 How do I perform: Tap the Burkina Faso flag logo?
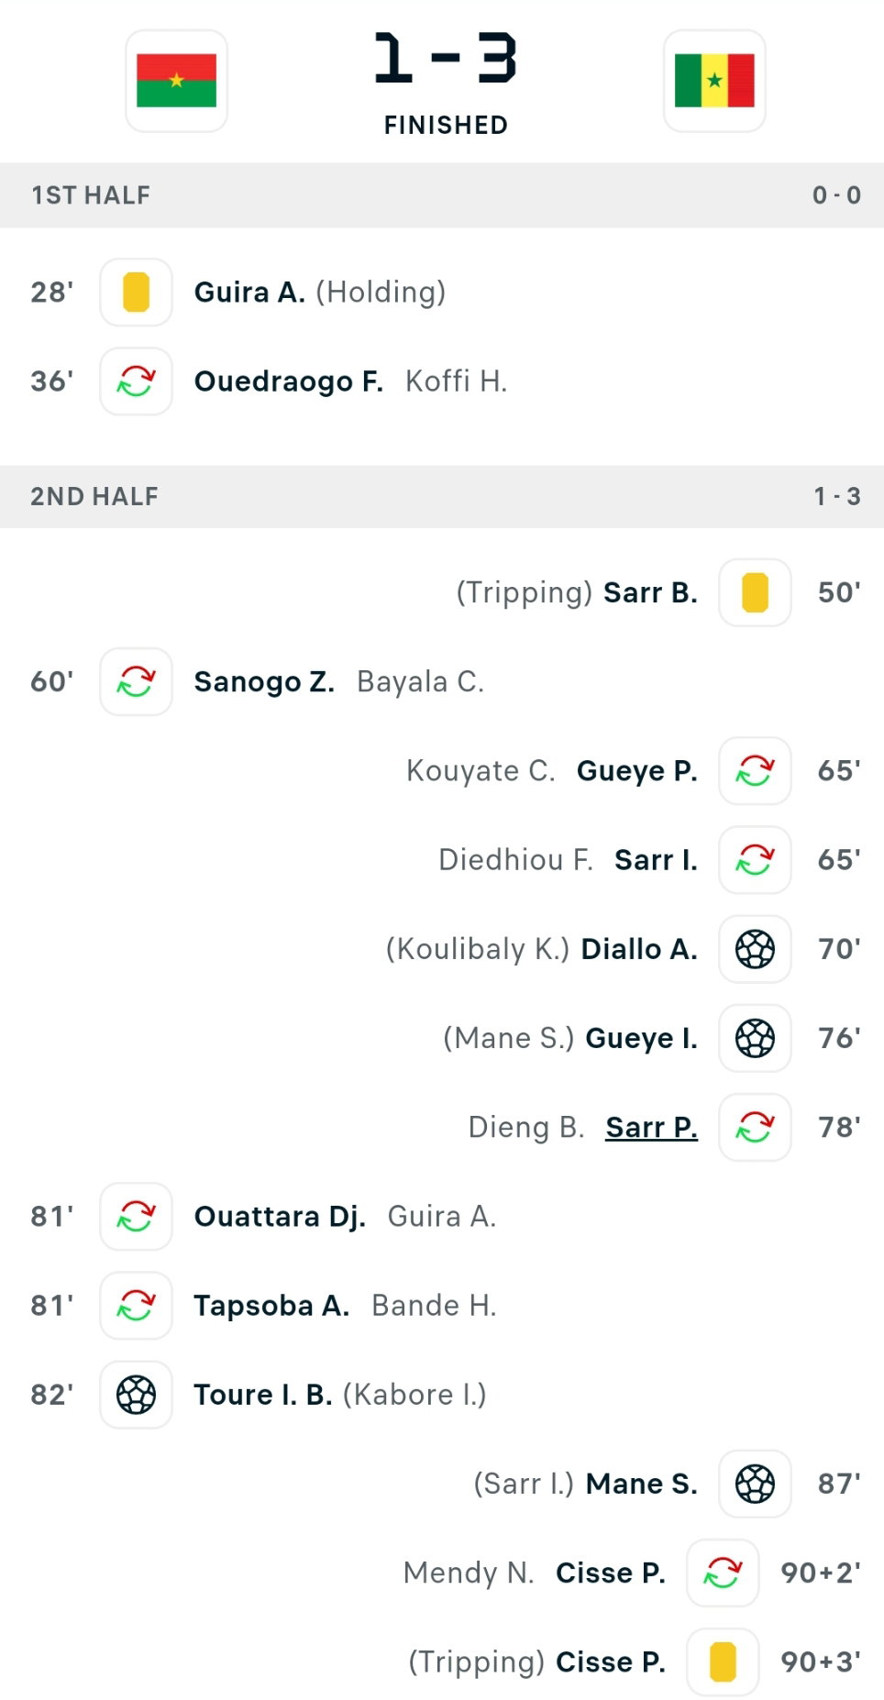[x=176, y=81]
